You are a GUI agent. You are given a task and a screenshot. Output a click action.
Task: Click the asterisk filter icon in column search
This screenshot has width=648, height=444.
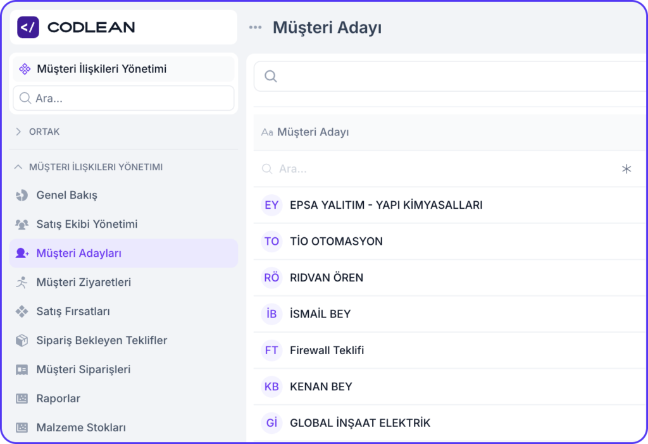tap(626, 169)
